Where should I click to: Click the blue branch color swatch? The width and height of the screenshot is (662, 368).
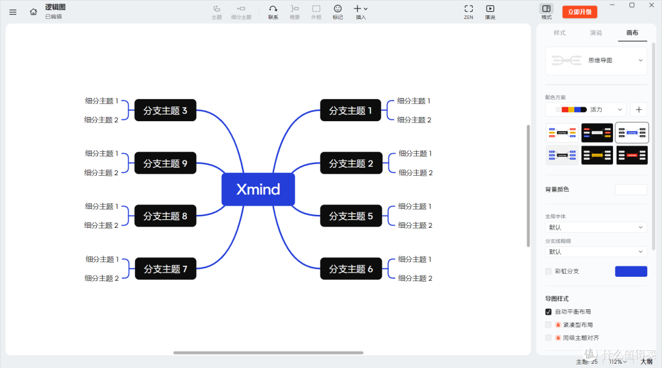point(631,271)
